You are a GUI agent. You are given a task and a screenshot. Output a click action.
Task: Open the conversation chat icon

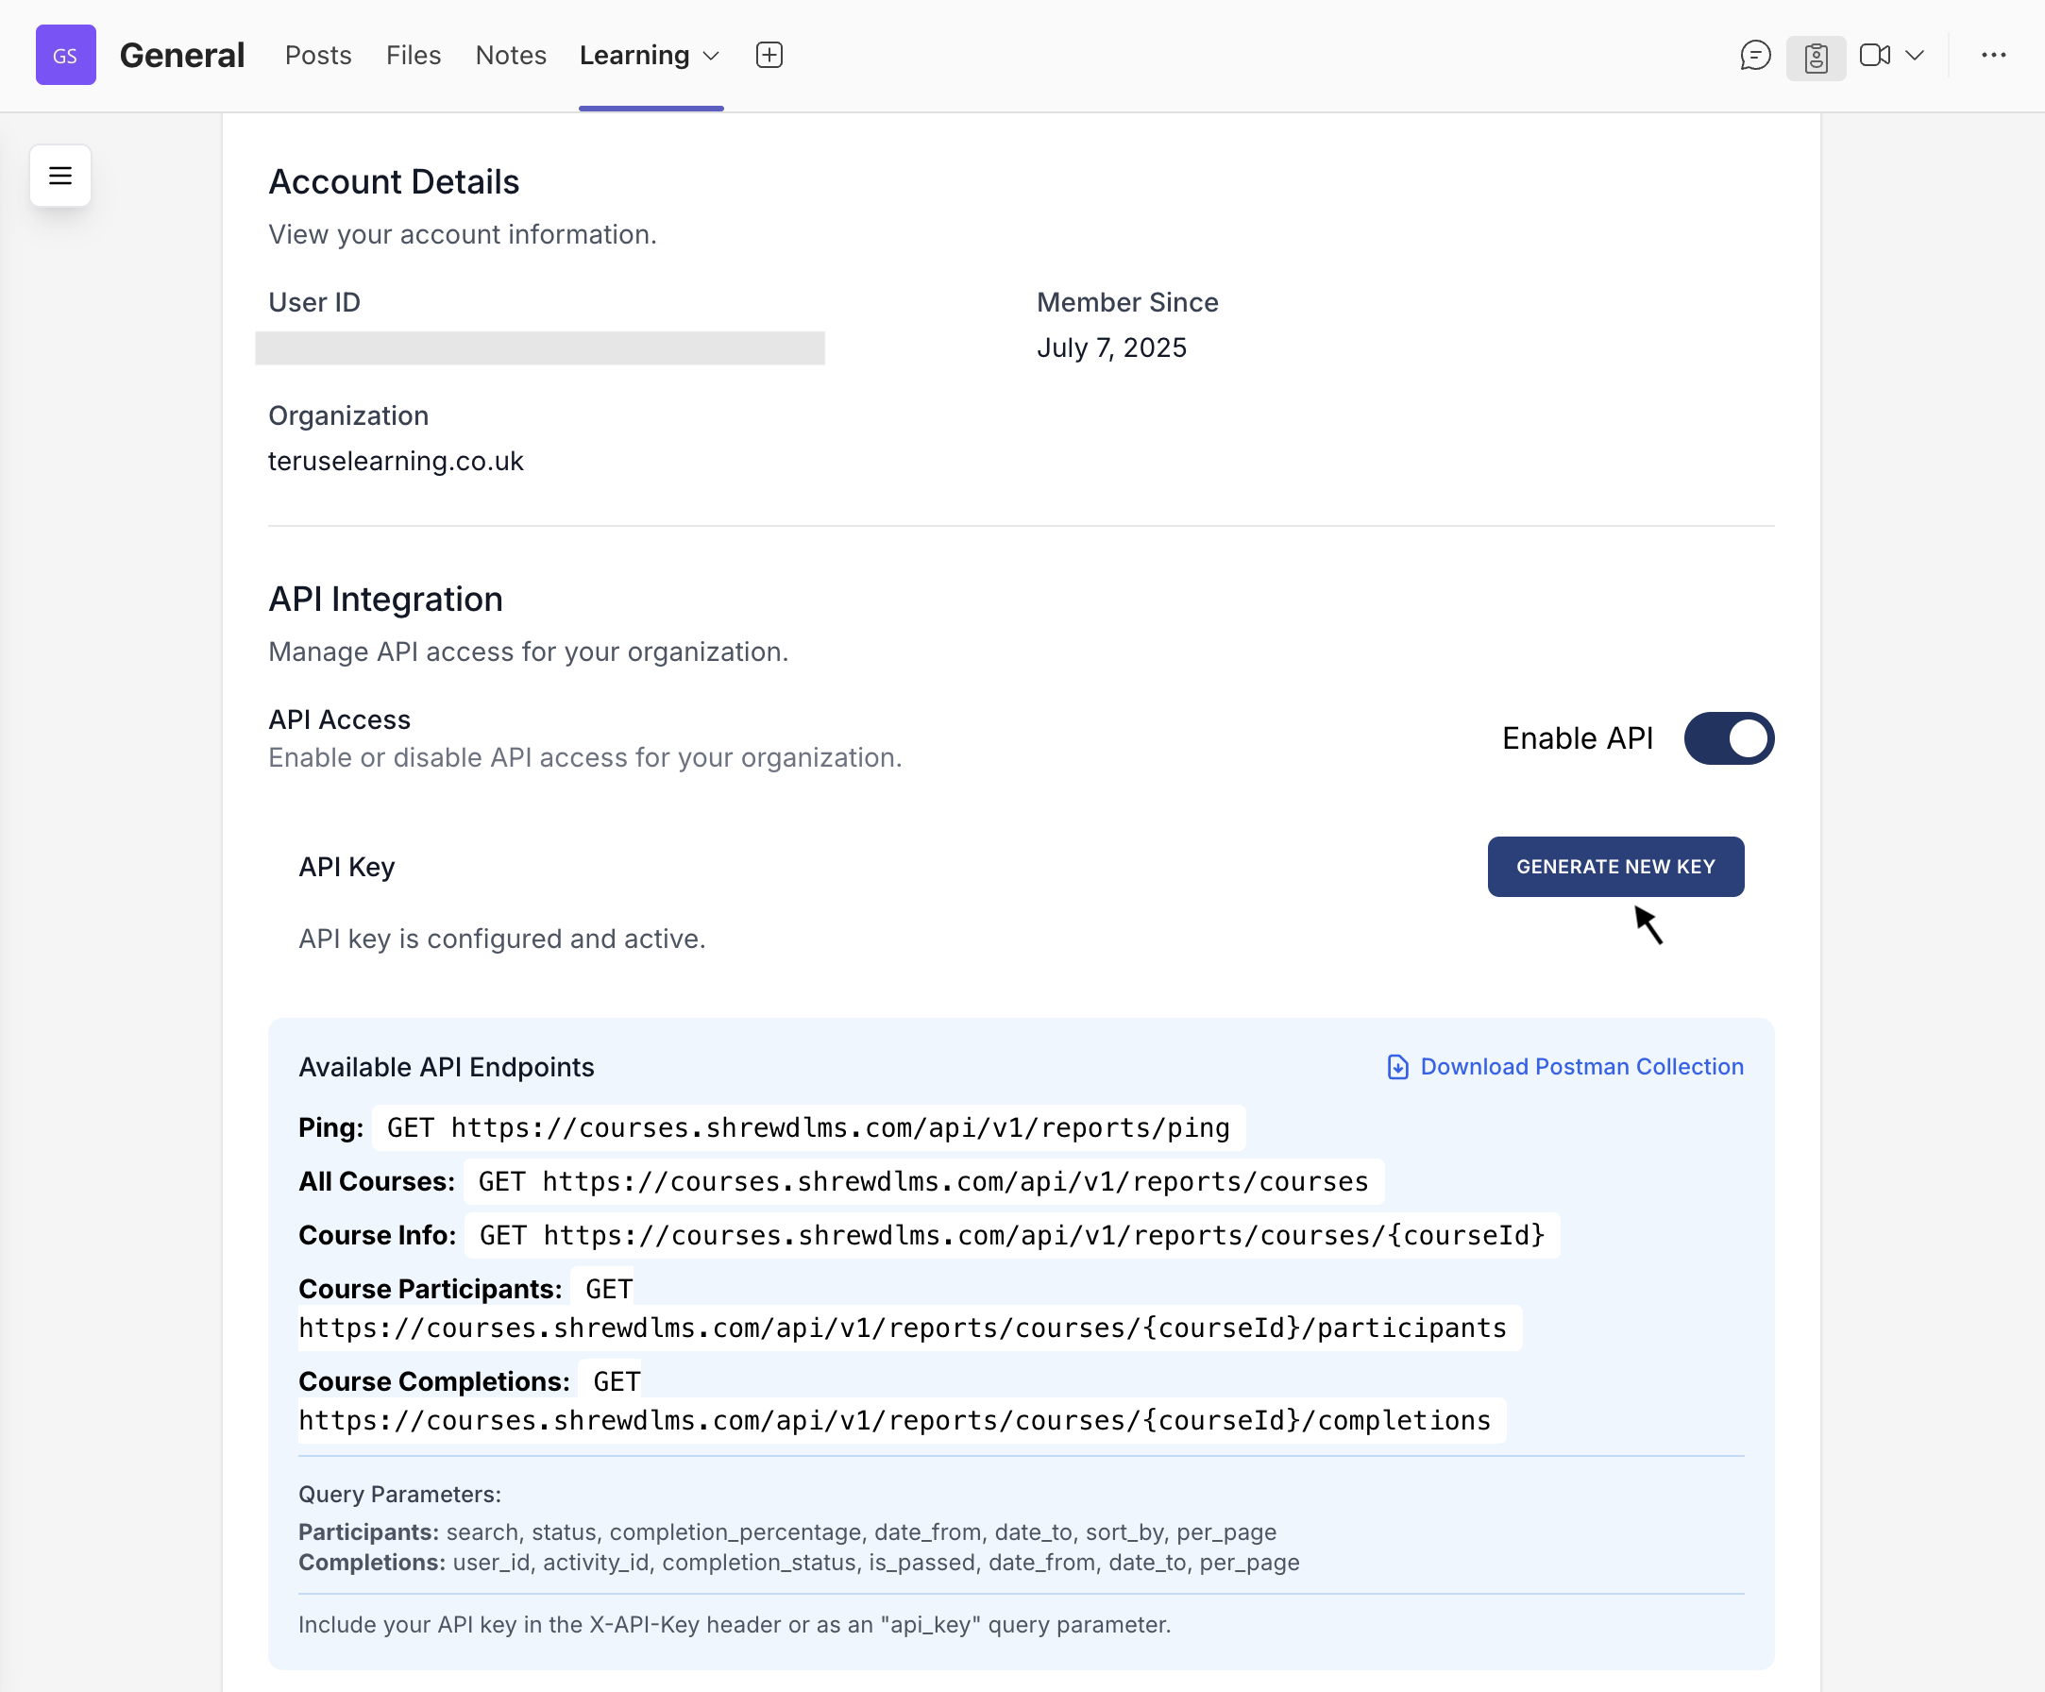click(x=1755, y=56)
